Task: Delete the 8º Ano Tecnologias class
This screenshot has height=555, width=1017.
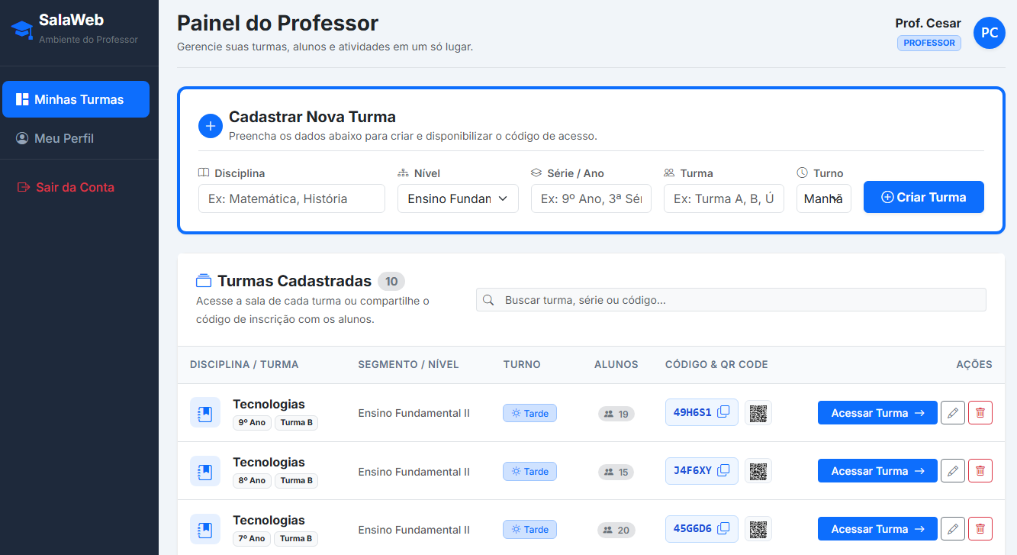Action: (x=980, y=471)
